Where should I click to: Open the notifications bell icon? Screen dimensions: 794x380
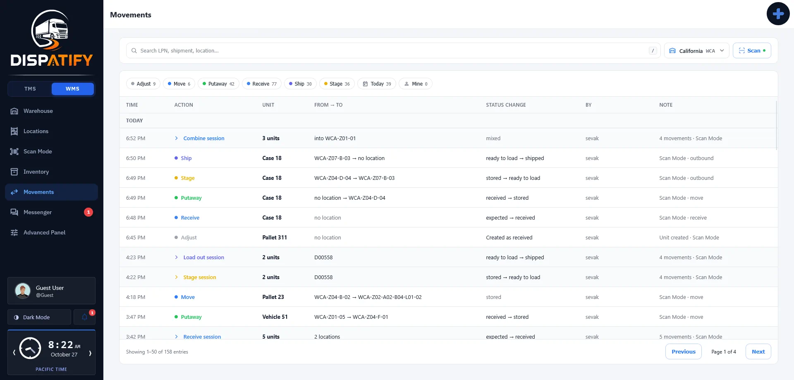click(84, 317)
